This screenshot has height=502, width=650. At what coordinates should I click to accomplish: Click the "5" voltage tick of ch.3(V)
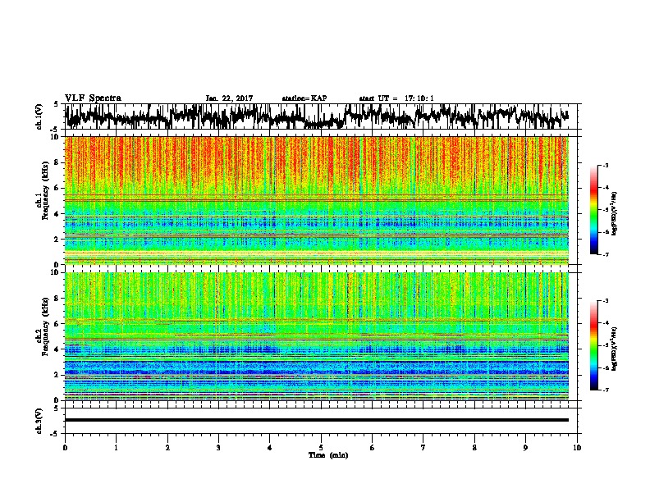57,408
